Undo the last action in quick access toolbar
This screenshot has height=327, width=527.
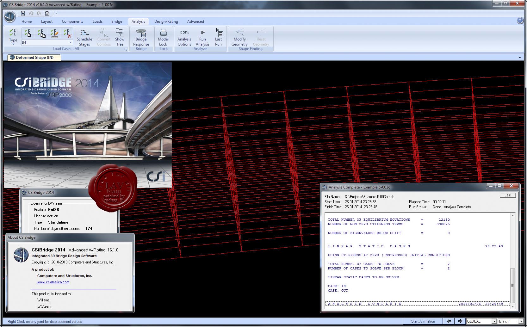31,13
